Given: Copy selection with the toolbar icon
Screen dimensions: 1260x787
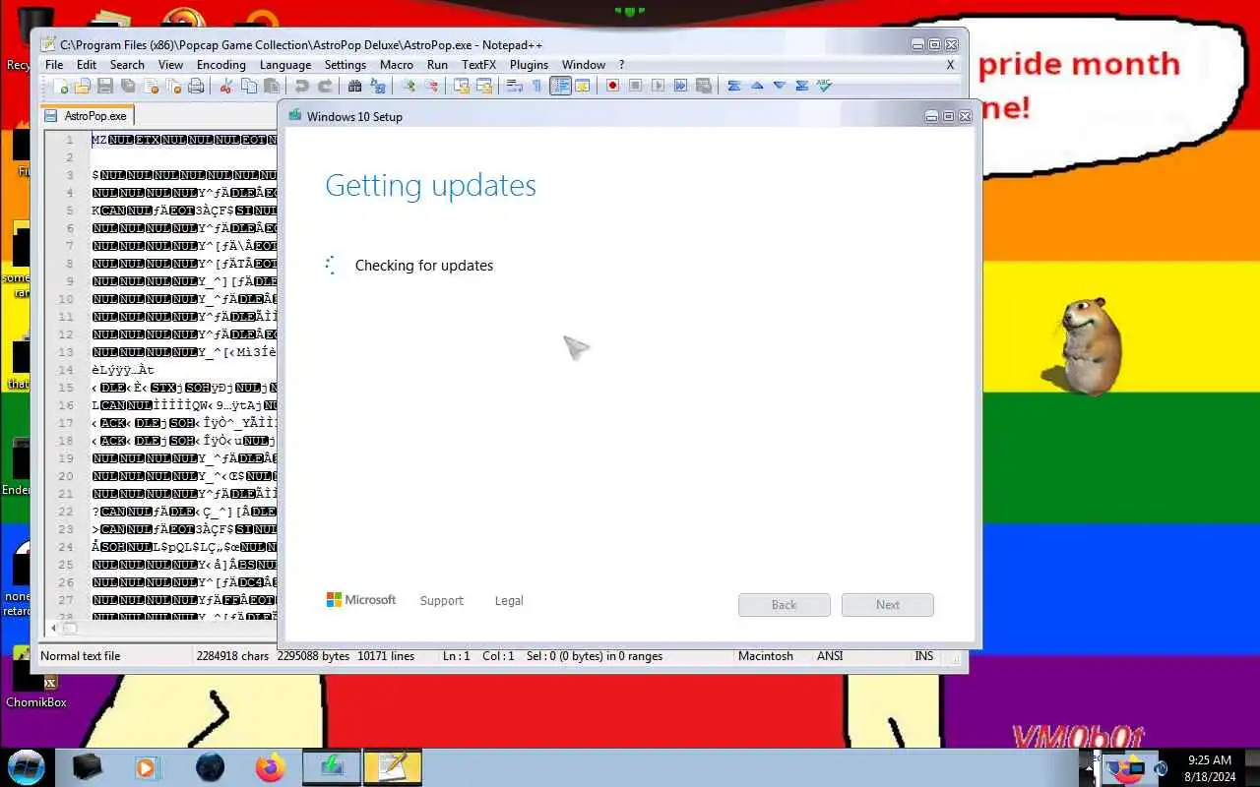Looking at the screenshot, I should click(248, 86).
